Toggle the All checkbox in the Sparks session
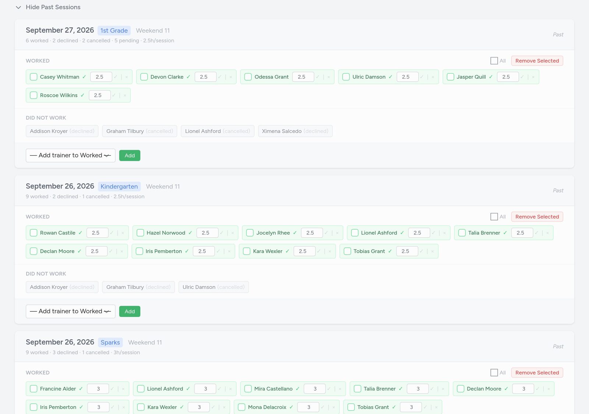This screenshot has width=589, height=414. pyautogui.click(x=494, y=373)
